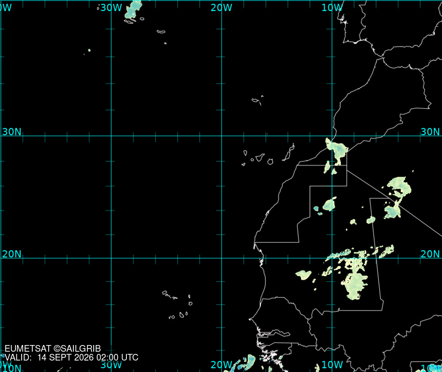Click the Canary Islands outlines
This screenshot has width=442, height=372.
coord(268,155)
